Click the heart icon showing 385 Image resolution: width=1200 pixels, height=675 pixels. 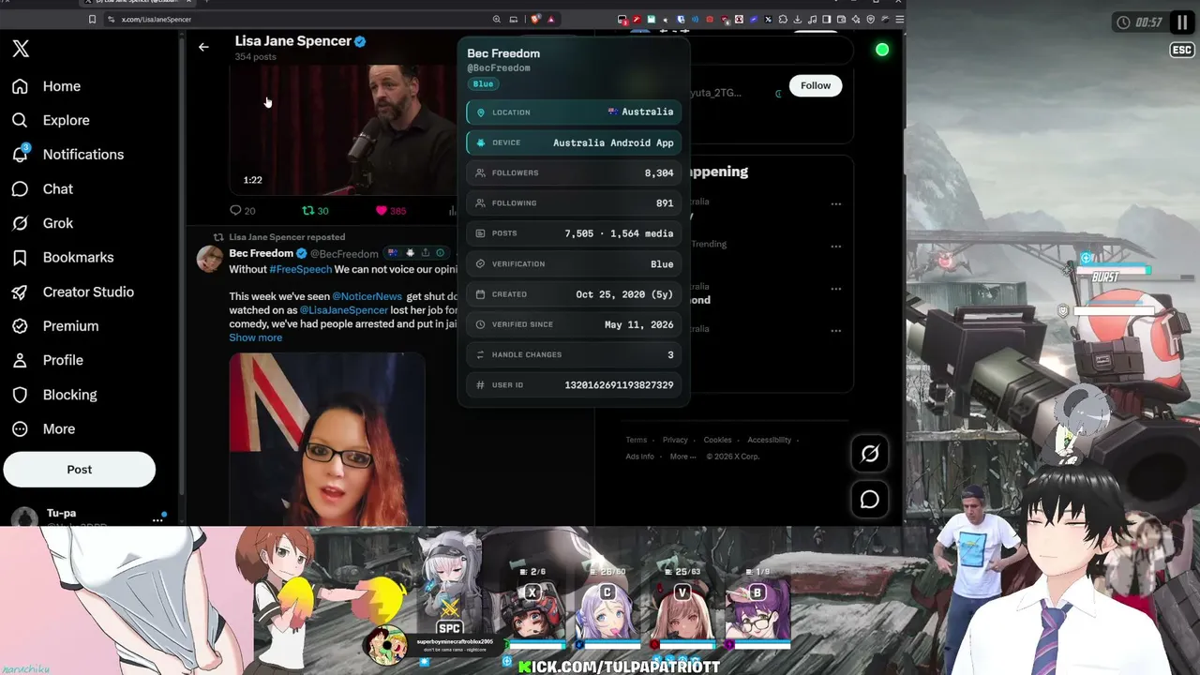pos(381,210)
